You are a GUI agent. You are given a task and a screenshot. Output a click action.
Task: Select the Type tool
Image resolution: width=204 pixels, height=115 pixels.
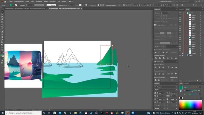coord(2,27)
